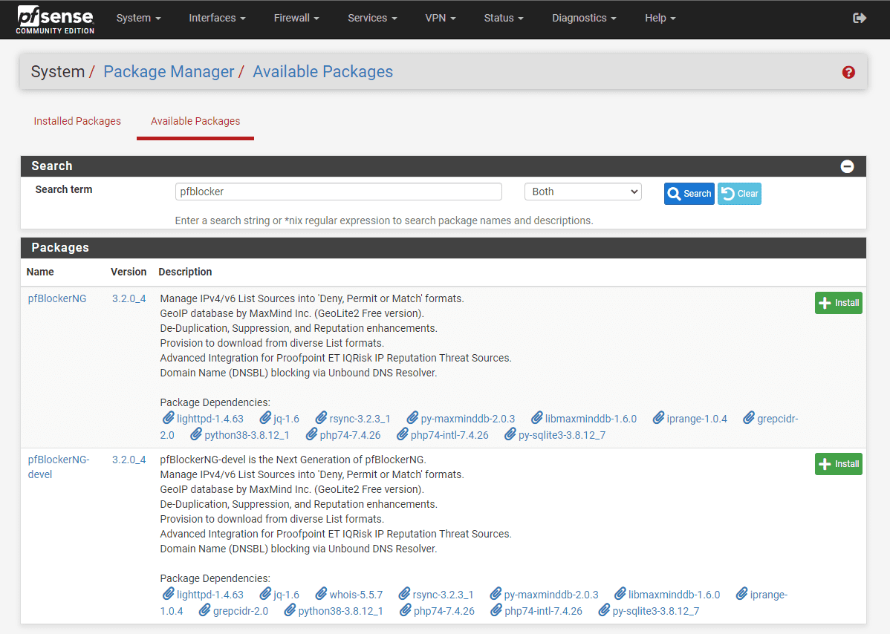The image size is (890, 634).
Task: Open jq-1.6 dependency under pfBlockerNG-devel
Action: (x=279, y=595)
